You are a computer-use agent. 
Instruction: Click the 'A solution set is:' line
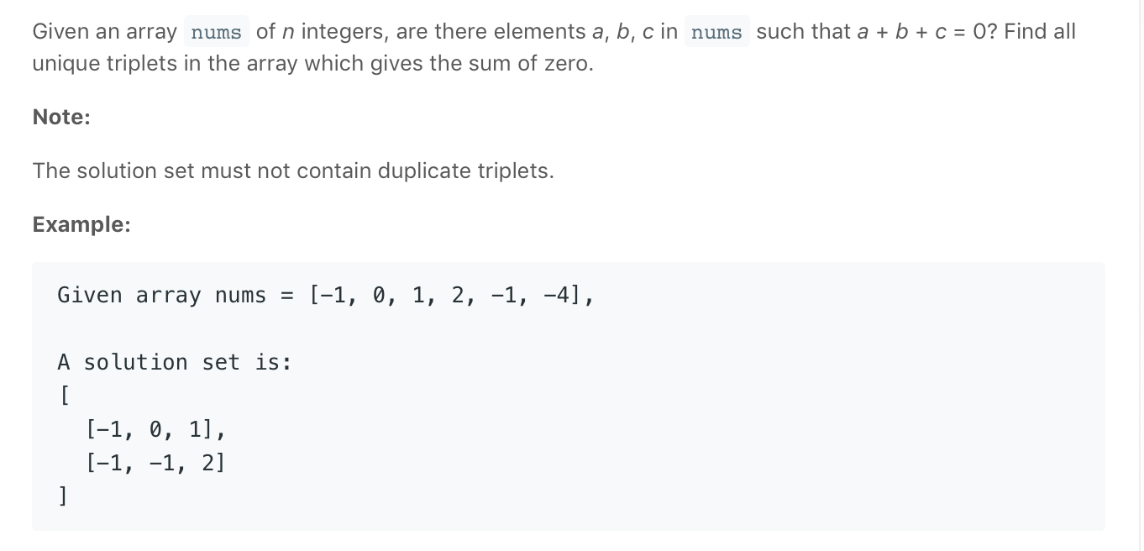click(x=175, y=362)
